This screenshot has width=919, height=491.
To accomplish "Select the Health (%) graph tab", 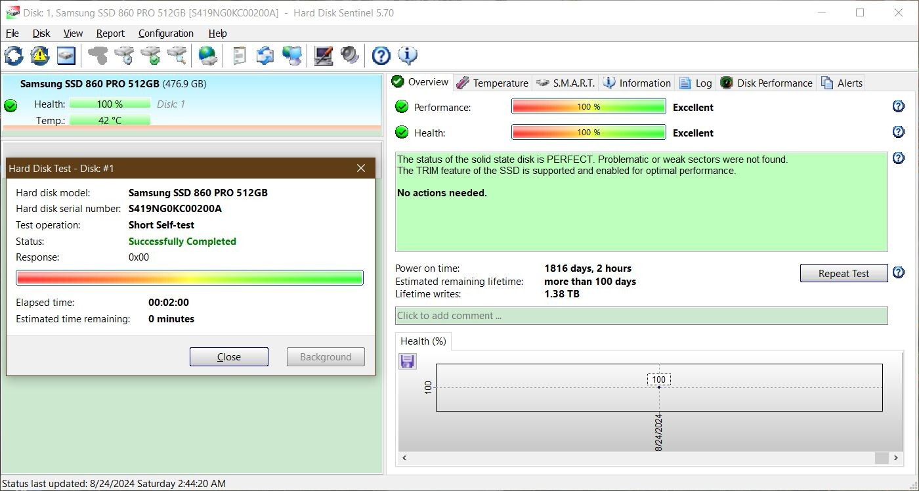I will pyautogui.click(x=423, y=341).
